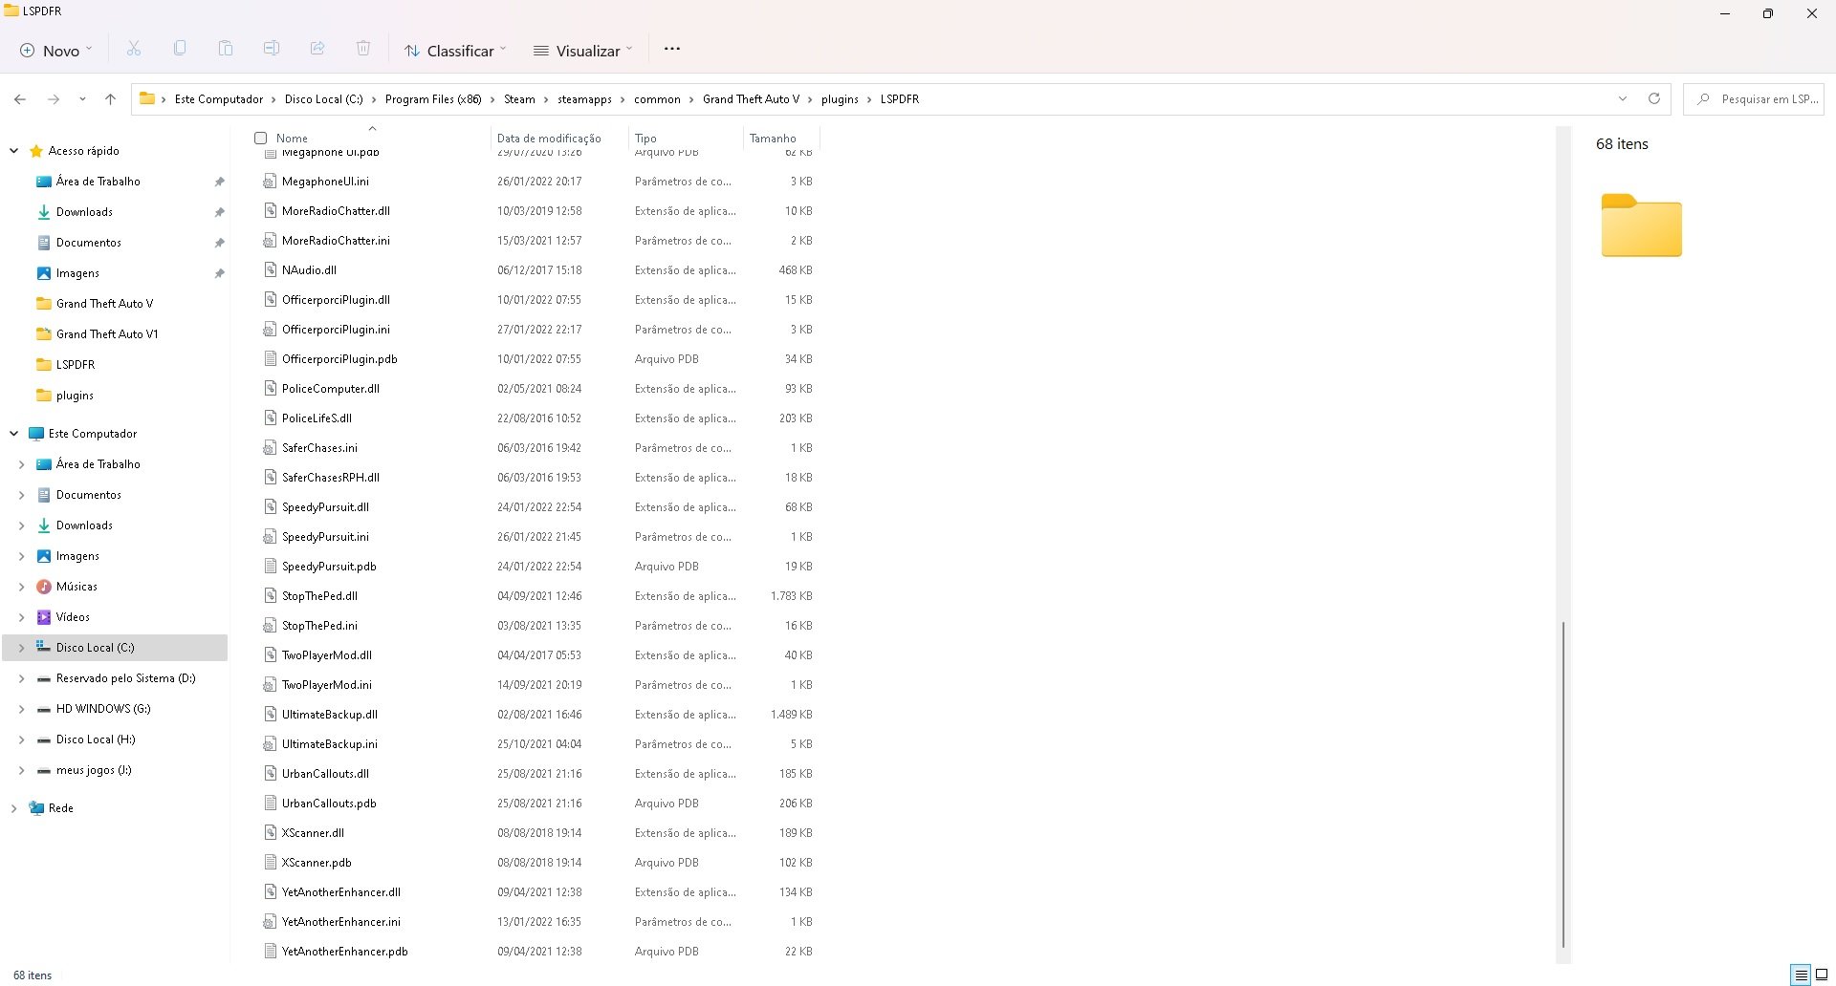Toggle the select-all checkbox beside Nome
Screen dimensions: 1836x986
tap(260, 139)
